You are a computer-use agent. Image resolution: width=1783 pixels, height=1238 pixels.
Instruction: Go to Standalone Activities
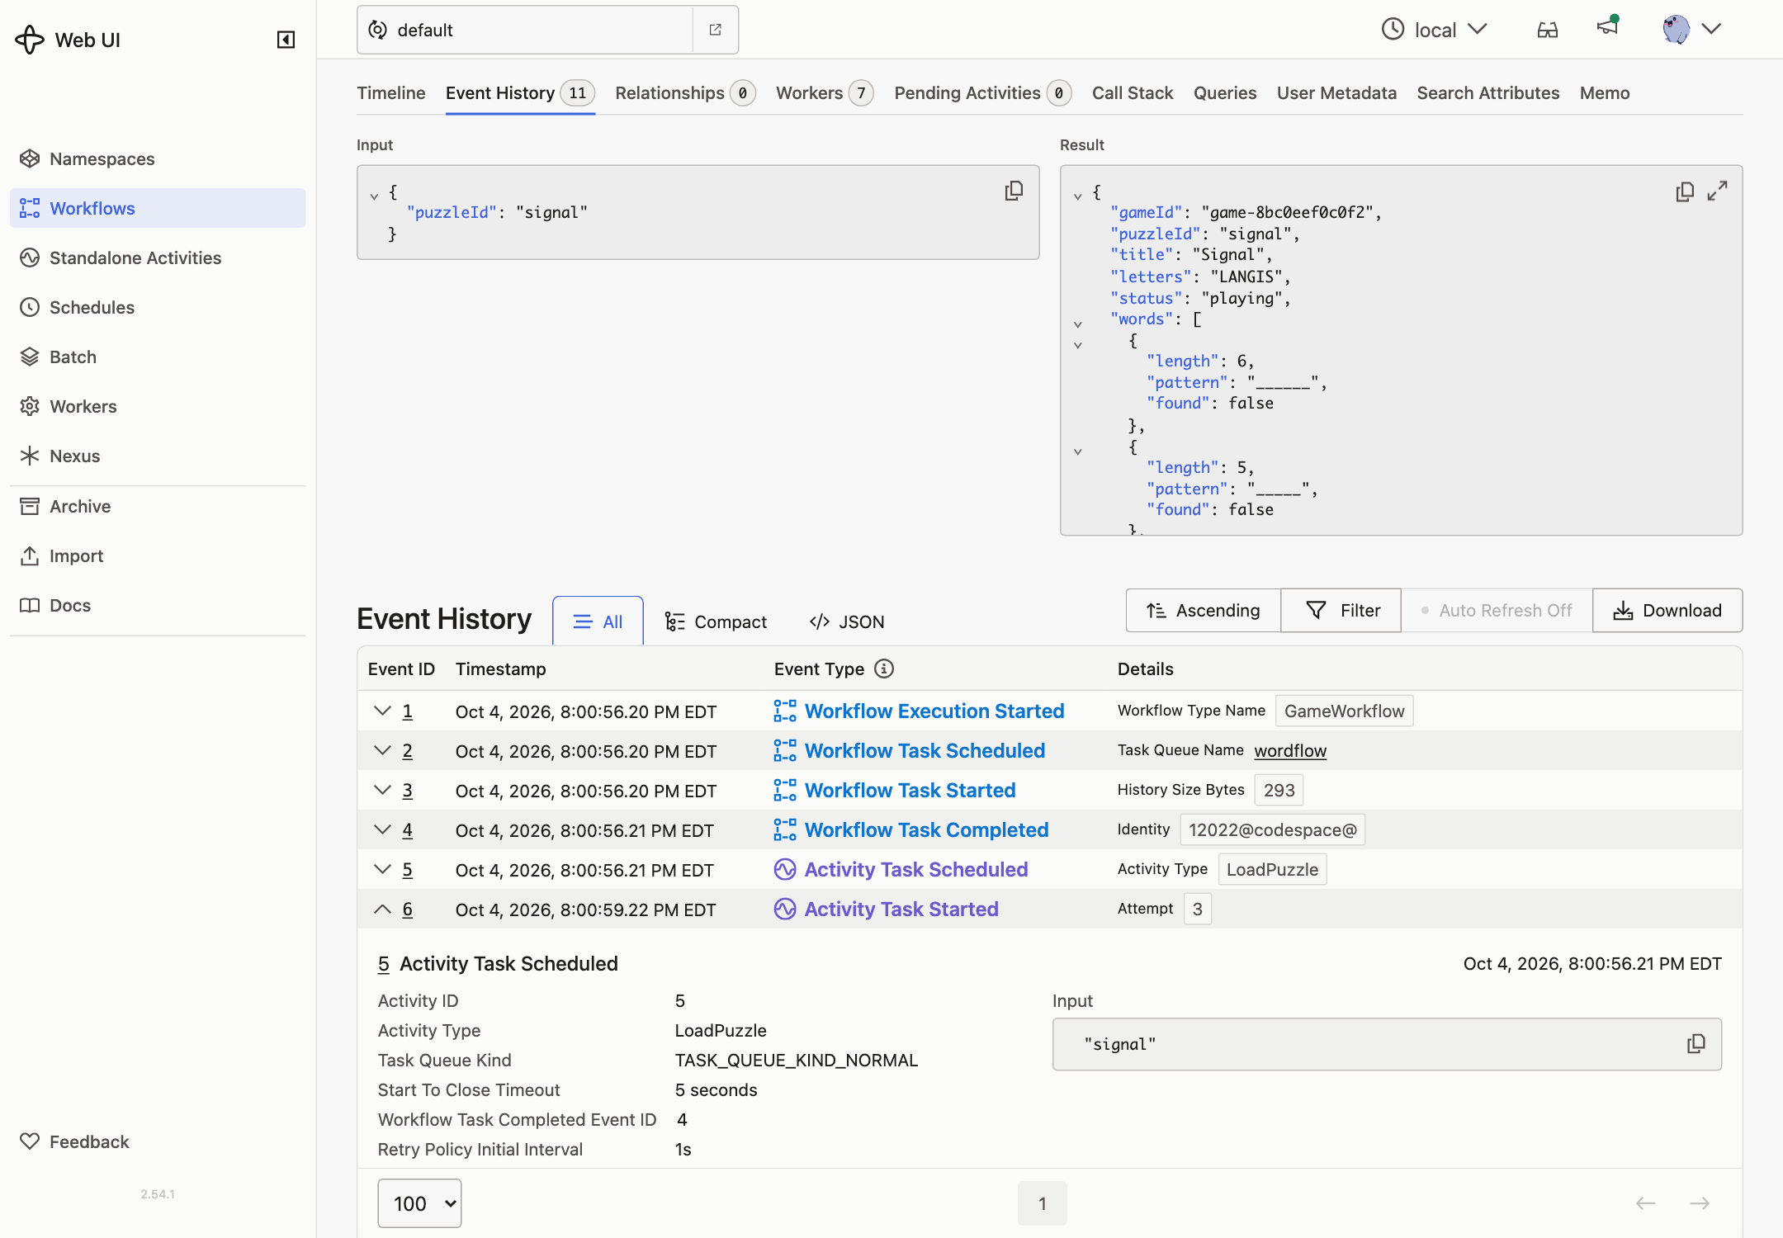[x=158, y=258]
